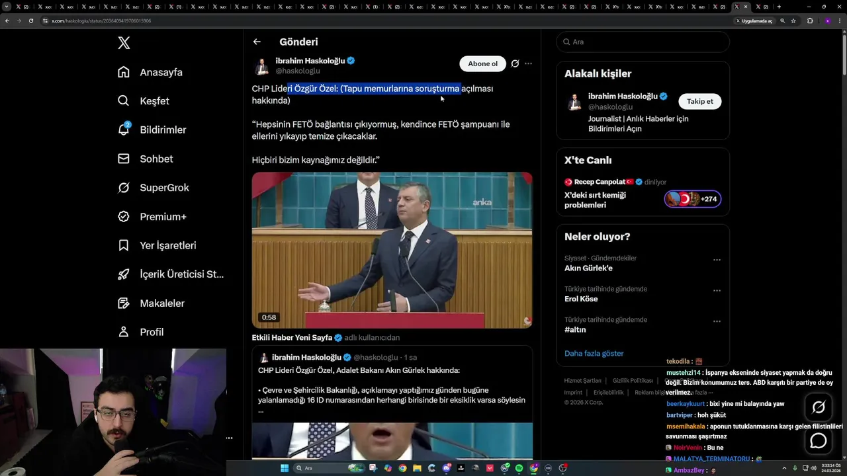
Task: Play the Özgür Özel speech video
Action: 392,250
